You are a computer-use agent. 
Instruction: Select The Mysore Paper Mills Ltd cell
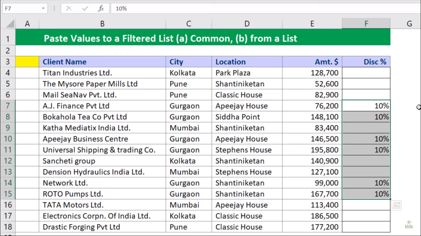point(102,84)
